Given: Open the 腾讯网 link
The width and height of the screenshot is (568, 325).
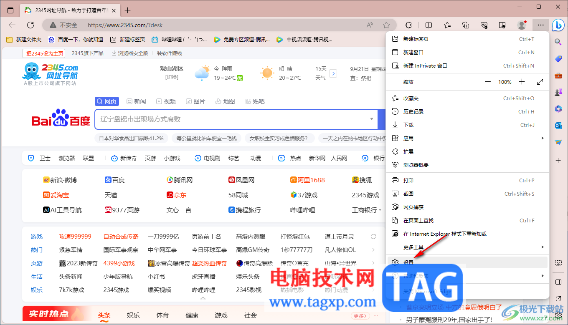Looking at the screenshot, I should pyautogui.click(x=180, y=180).
